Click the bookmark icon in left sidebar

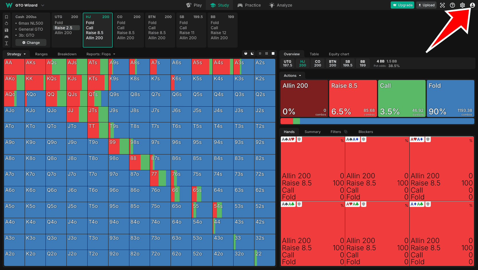click(6, 17)
